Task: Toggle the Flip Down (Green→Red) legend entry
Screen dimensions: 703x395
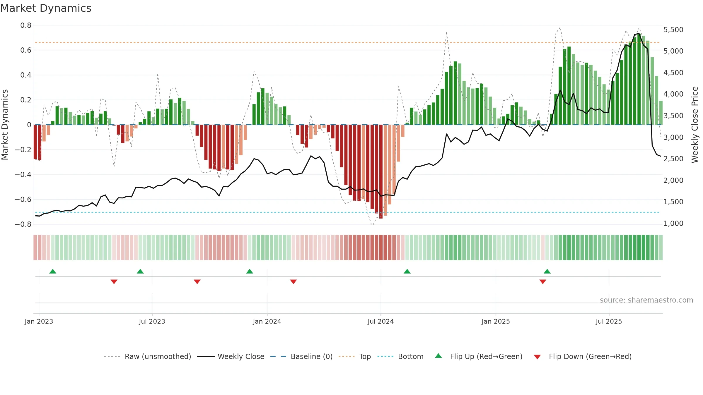Action: click(583, 356)
